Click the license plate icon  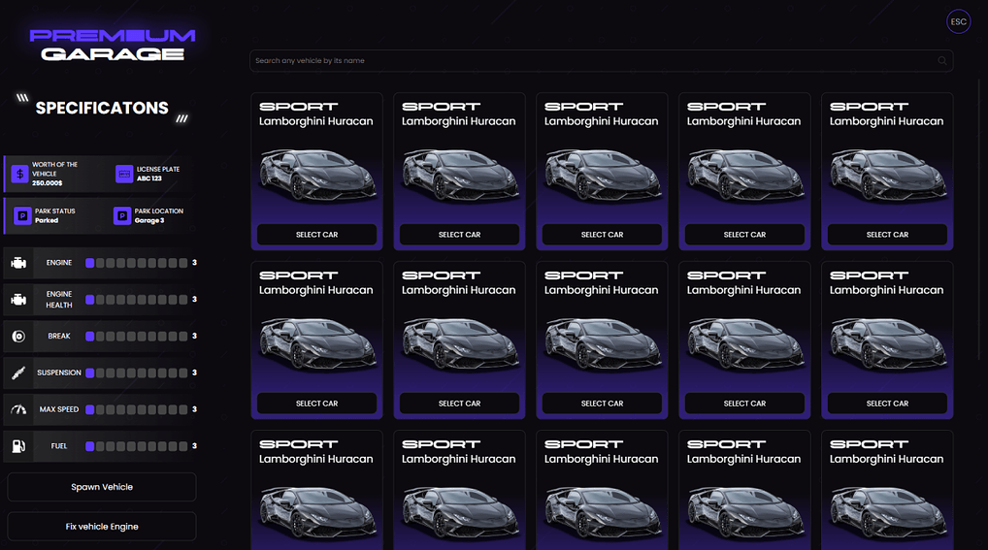pos(123,174)
